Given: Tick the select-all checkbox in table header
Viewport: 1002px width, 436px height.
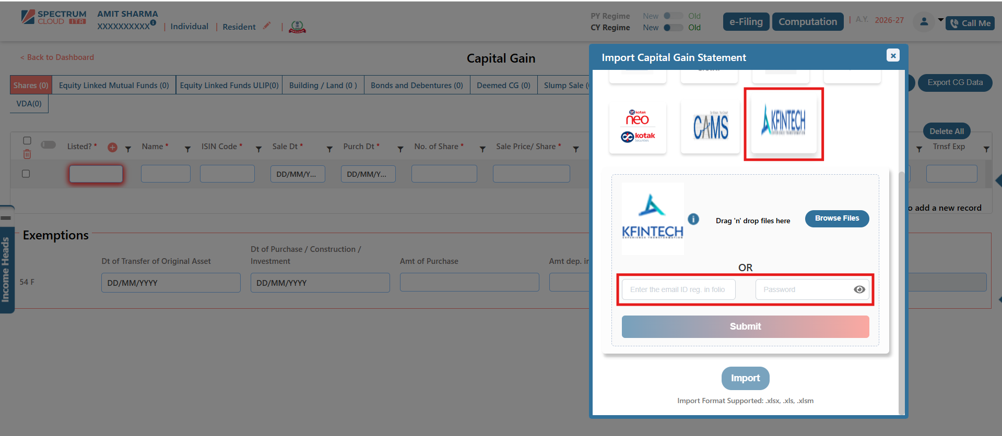Looking at the screenshot, I should (x=27, y=140).
